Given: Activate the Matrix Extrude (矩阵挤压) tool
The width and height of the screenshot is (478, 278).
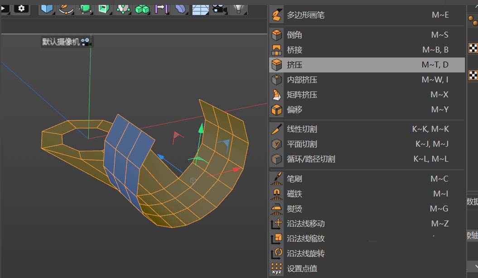Looking at the screenshot, I should click(x=302, y=95).
